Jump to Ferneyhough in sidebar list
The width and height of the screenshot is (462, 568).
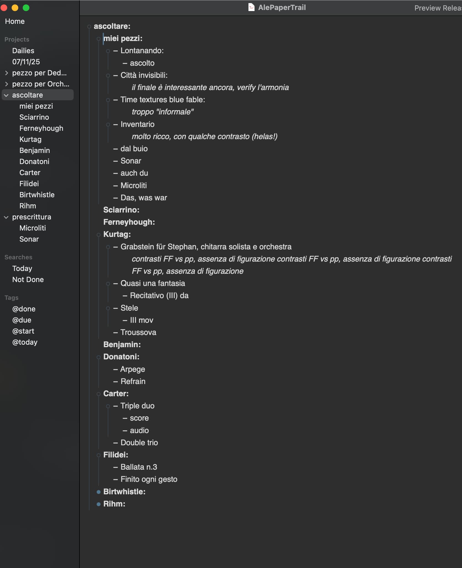tap(41, 128)
